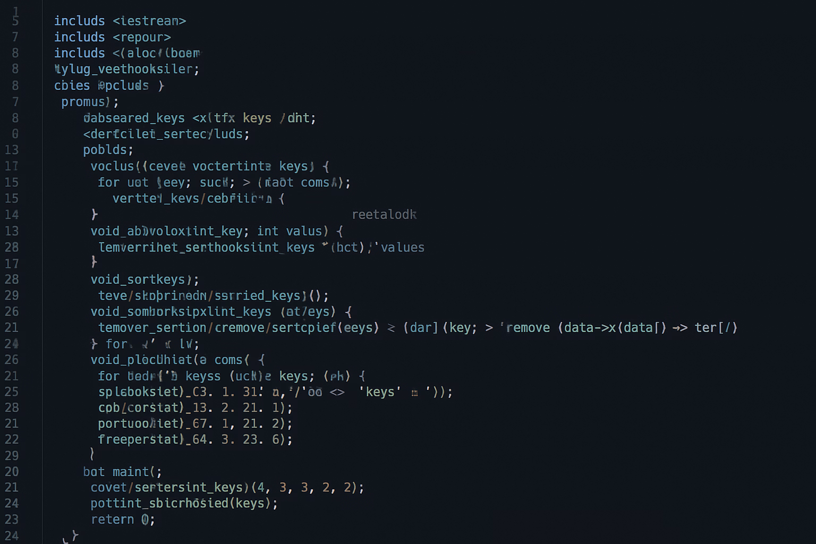Click the word values after (hct)
The height and width of the screenshot is (544, 816).
click(402, 248)
